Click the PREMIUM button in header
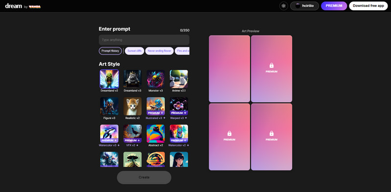391x192 pixels. pos(334,6)
